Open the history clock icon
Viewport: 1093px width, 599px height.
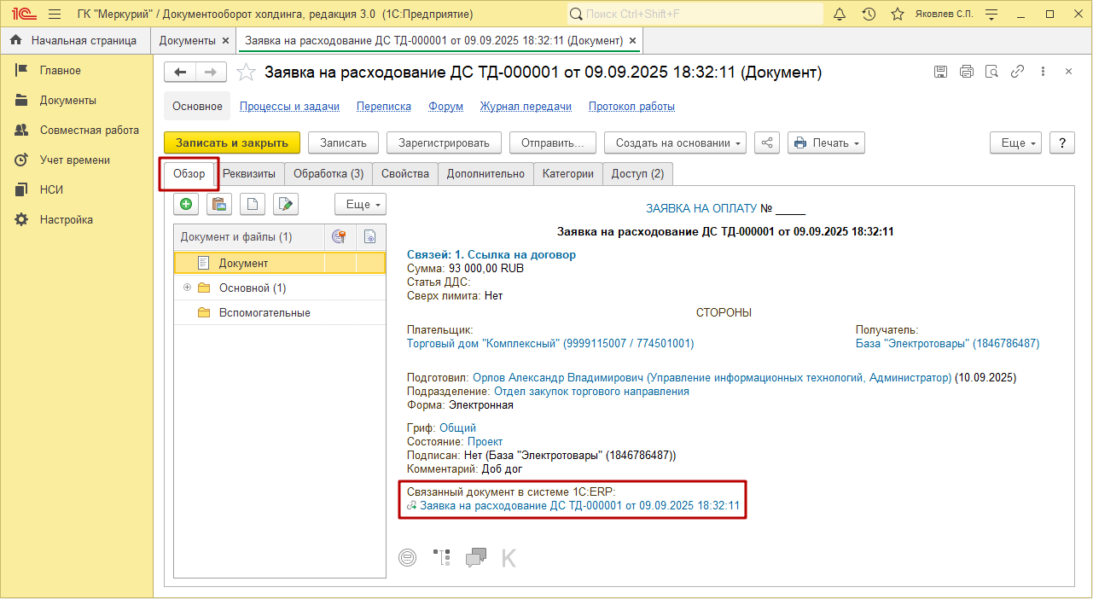pos(869,14)
